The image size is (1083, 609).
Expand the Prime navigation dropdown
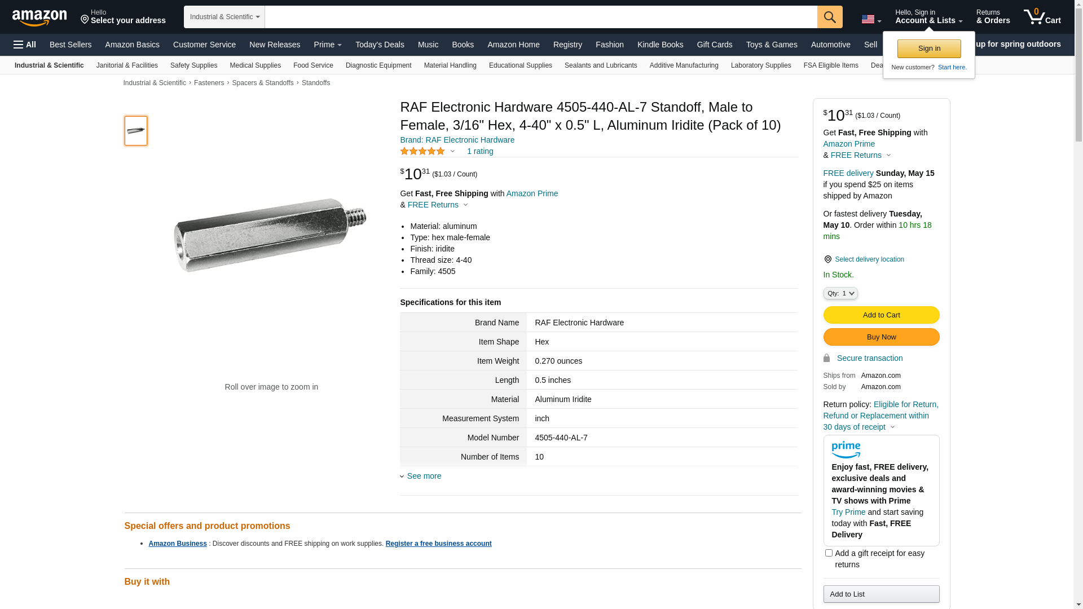tap(328, 45)
